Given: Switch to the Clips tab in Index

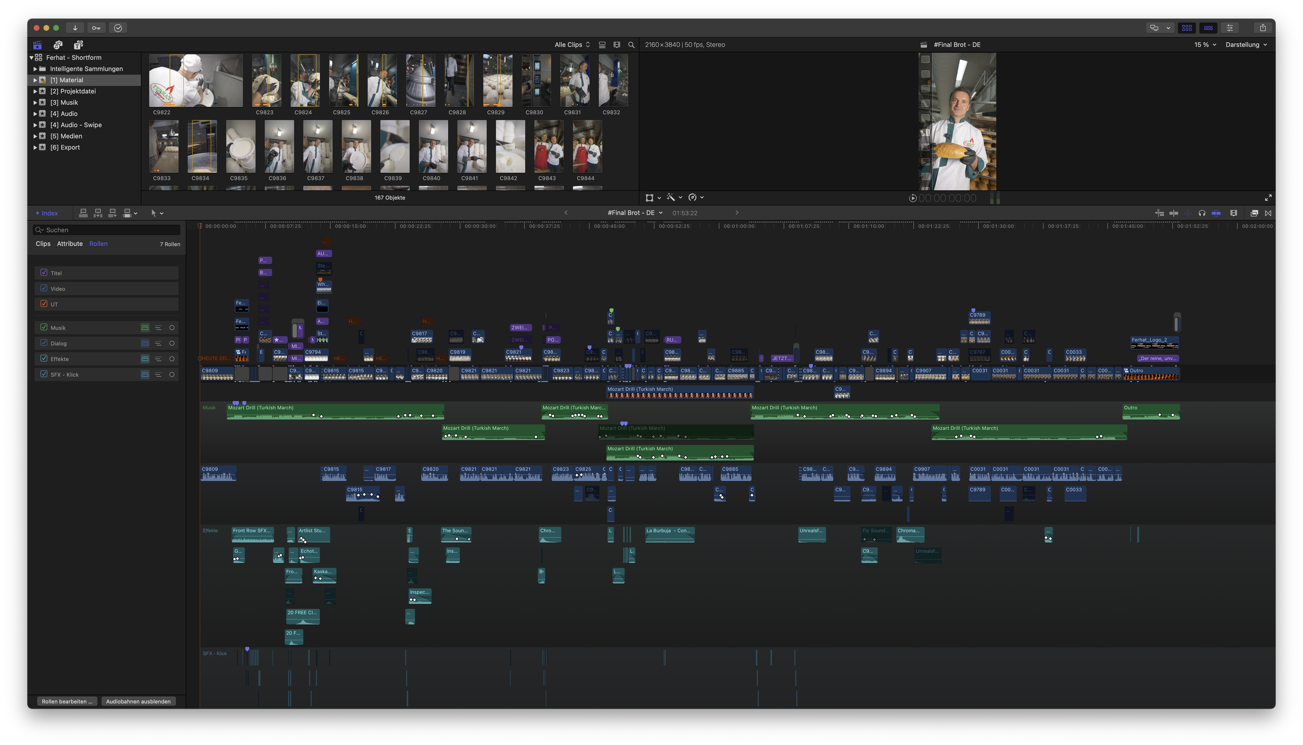Looking at the screenshot, I should coord(43,244).
